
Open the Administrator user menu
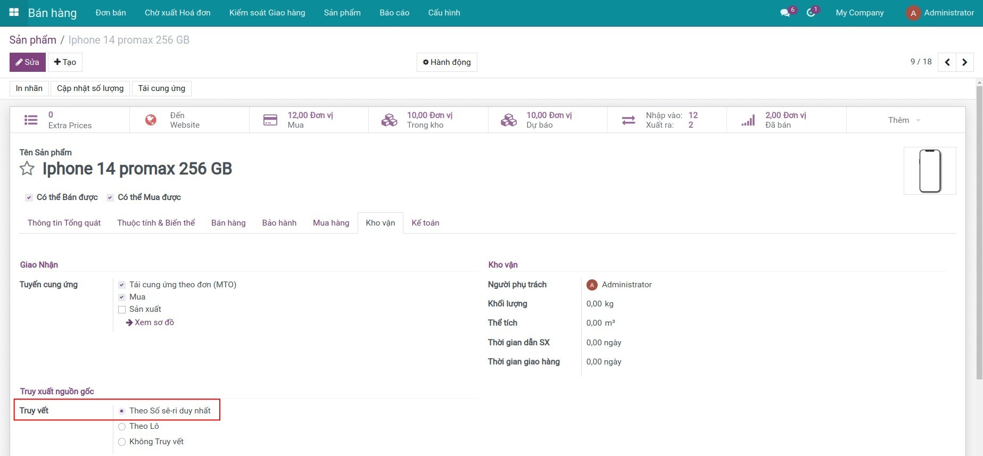tap(940, 13)
